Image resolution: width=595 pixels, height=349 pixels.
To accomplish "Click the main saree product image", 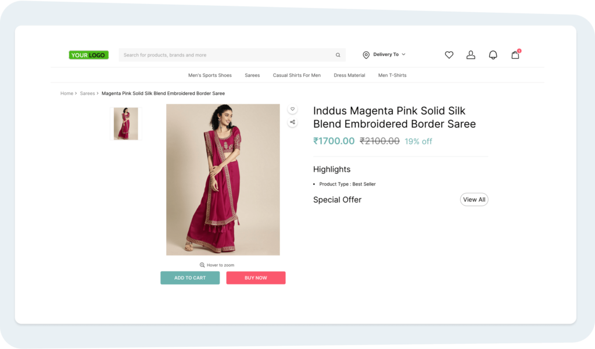I will pyautogui.click(x=223, y=180).
